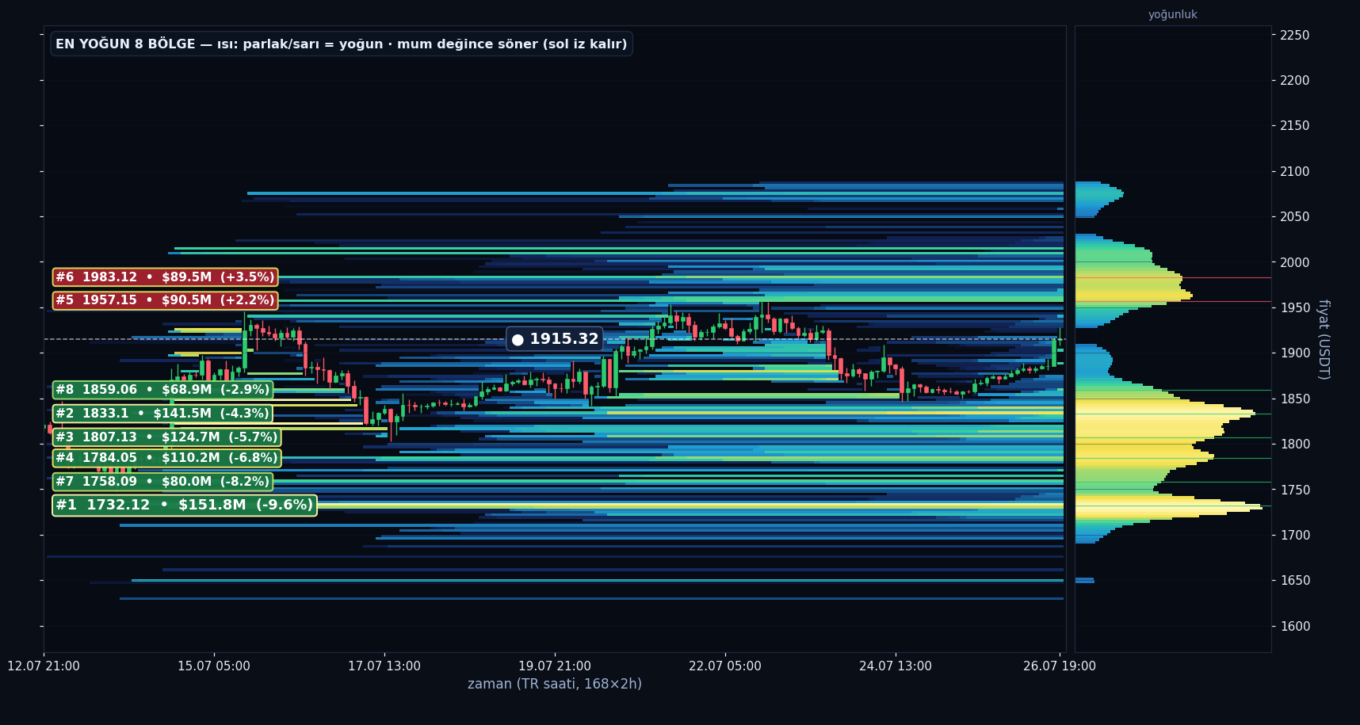Click the fiyat (USDT) axis label
This screenshot has width=1360, height=725.
coord(1323,339)
